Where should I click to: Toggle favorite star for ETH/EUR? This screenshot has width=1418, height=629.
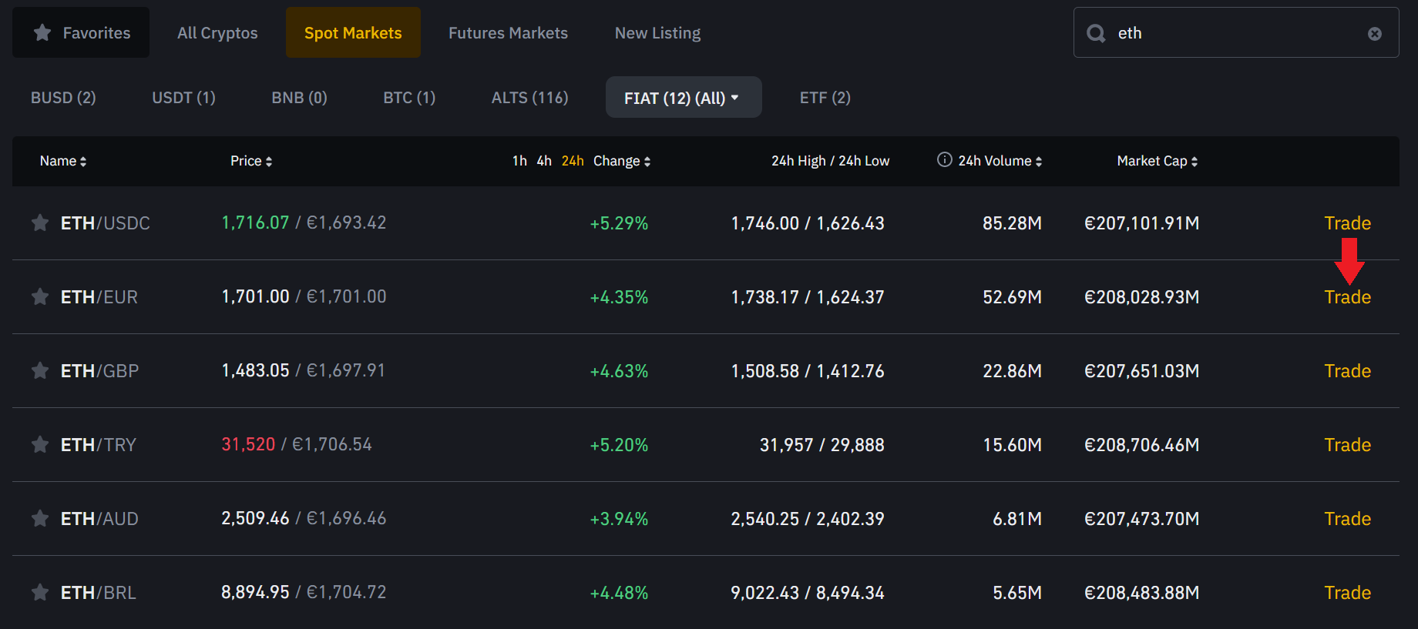(x=40, y=297)
